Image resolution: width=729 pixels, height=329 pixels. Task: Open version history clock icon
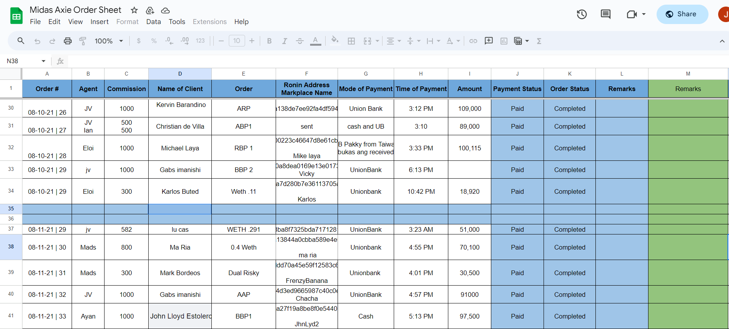point(581,14)
